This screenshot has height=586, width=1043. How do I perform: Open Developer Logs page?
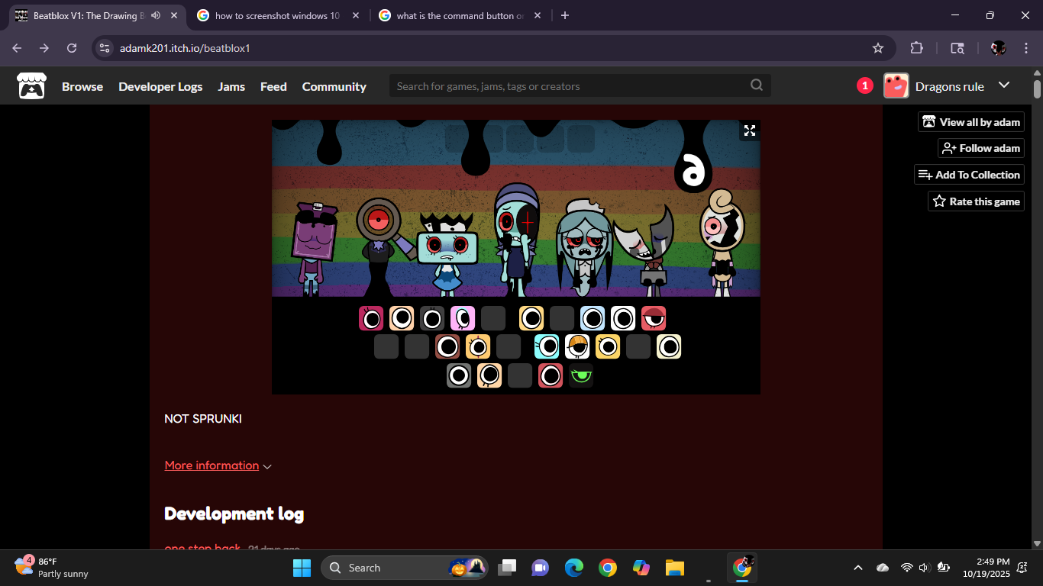point(160,86)
